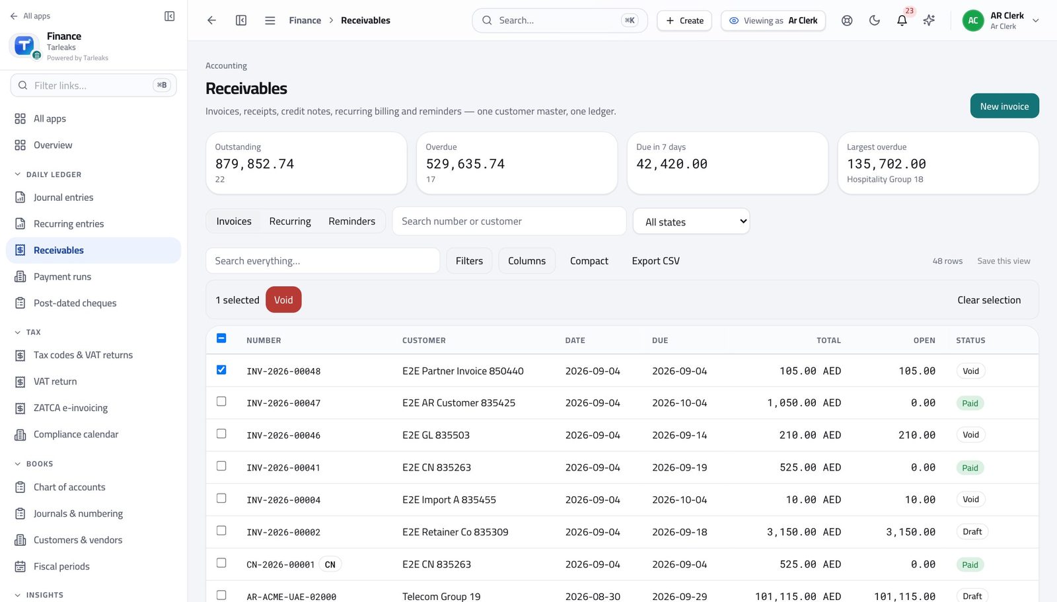Collapse the sidebar with the panel icon

[170, 16]
